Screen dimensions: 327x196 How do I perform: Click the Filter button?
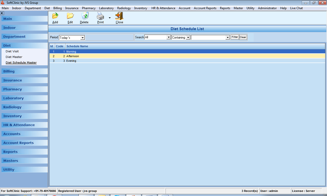pyautogui.click(x=235, y=37)
